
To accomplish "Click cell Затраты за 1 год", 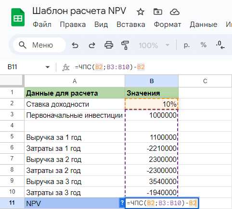I will (x=75, y=148).
